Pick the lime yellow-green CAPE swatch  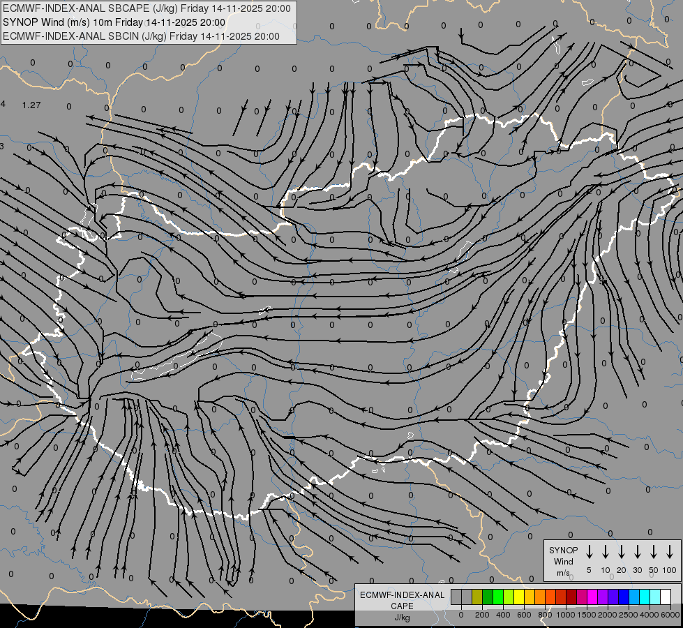(509, 597)
